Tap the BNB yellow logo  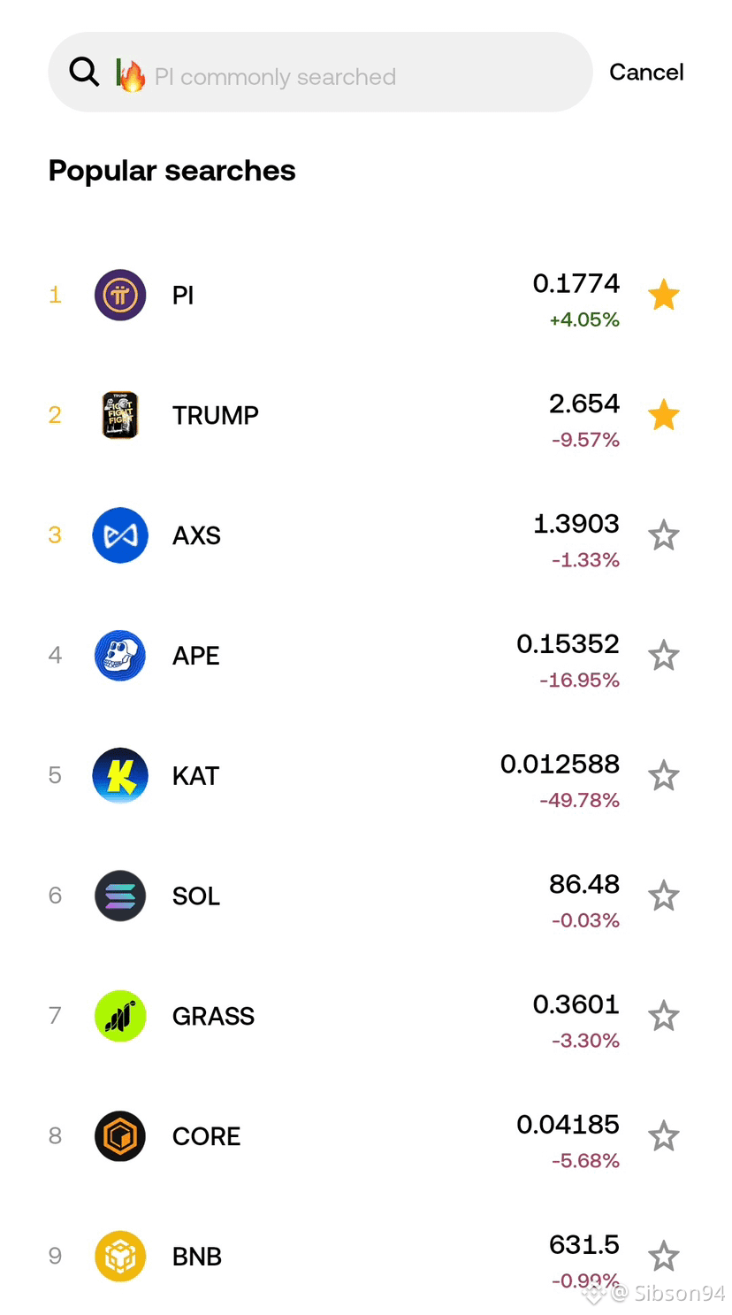tap(120, 1257)
